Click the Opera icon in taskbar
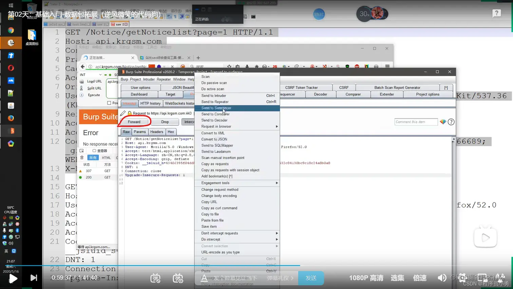513x289 pixels. click(11, 68)
